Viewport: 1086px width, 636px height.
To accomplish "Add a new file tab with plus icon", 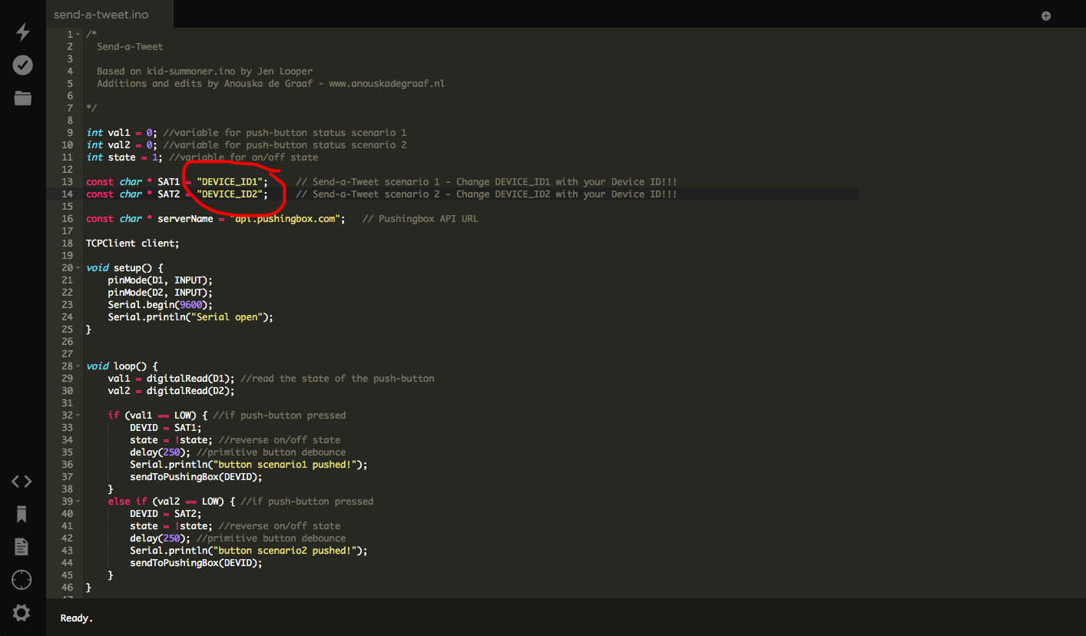I will point(1046,15).
